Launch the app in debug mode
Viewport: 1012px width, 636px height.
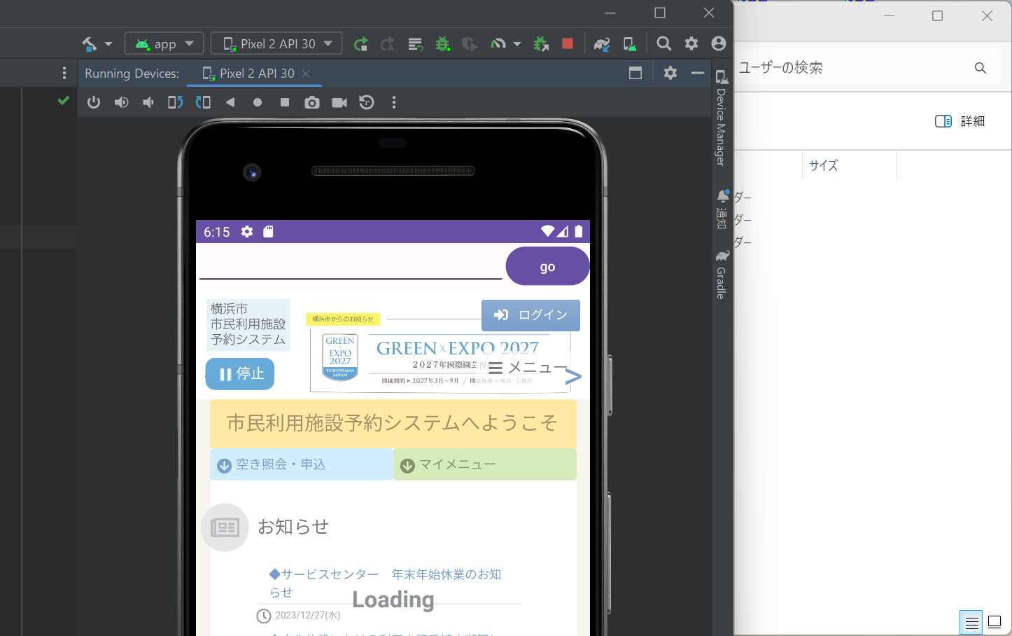[x=442, y=43]
